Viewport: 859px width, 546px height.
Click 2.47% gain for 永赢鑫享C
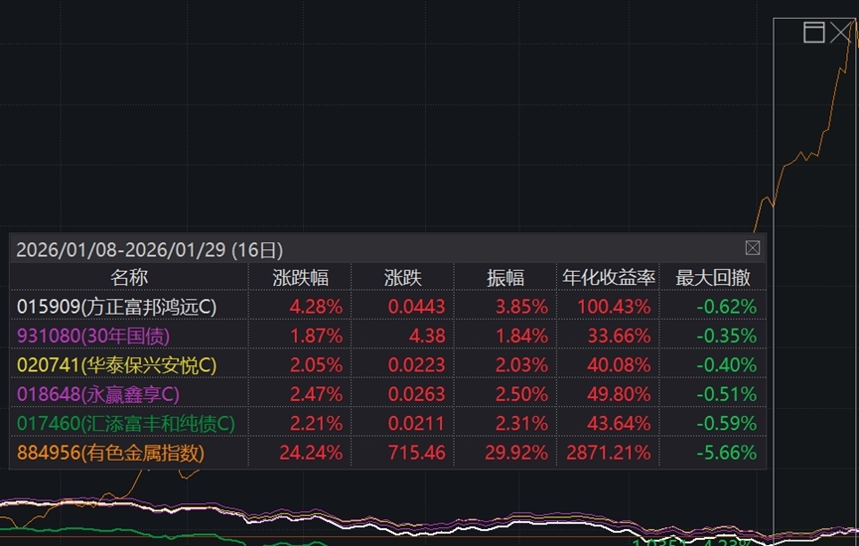[316, 394]
